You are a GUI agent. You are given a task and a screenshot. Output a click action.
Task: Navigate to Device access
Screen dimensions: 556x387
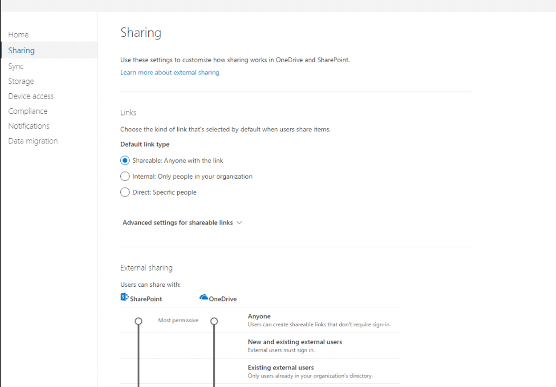[x=31, y=96]
